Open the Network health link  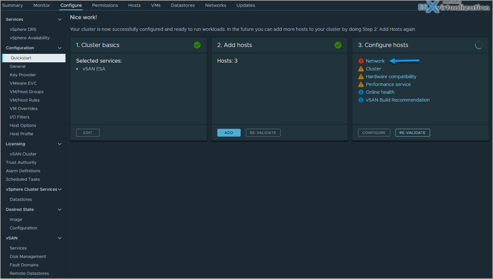point(375,61)
